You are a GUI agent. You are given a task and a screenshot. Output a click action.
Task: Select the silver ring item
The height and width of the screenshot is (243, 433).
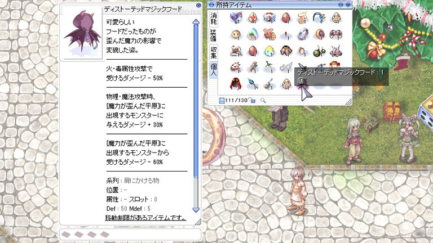(302, 35)
